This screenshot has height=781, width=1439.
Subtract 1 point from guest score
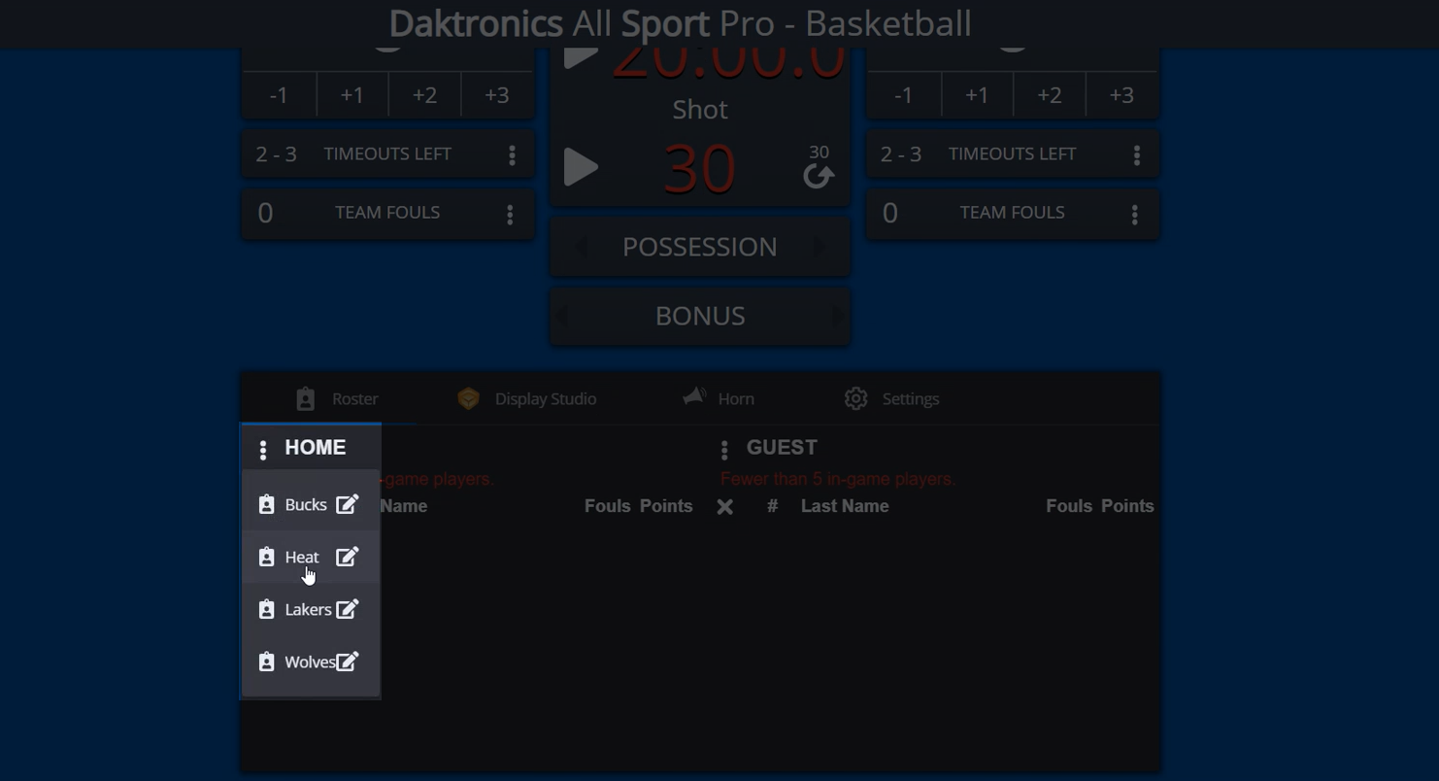[x=903, y=95]
